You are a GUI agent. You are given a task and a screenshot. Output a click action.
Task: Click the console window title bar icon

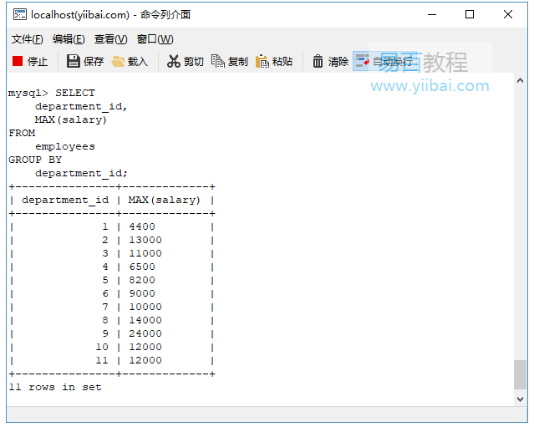pos(18,14)
